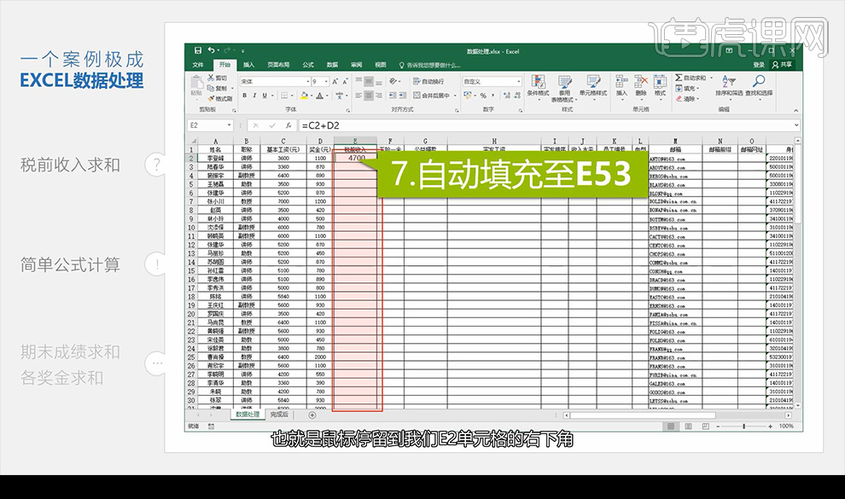Switch to the 公式 ribbon tab
Screen dimensions: 845x499
pyautogui.click(x=310, y=65)
